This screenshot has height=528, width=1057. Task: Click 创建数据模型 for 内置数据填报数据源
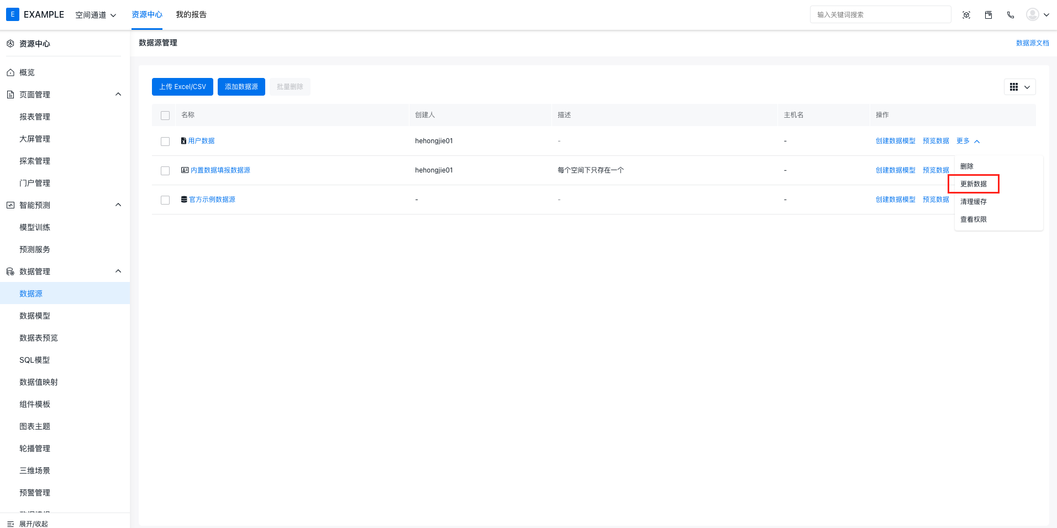[896, 170]
